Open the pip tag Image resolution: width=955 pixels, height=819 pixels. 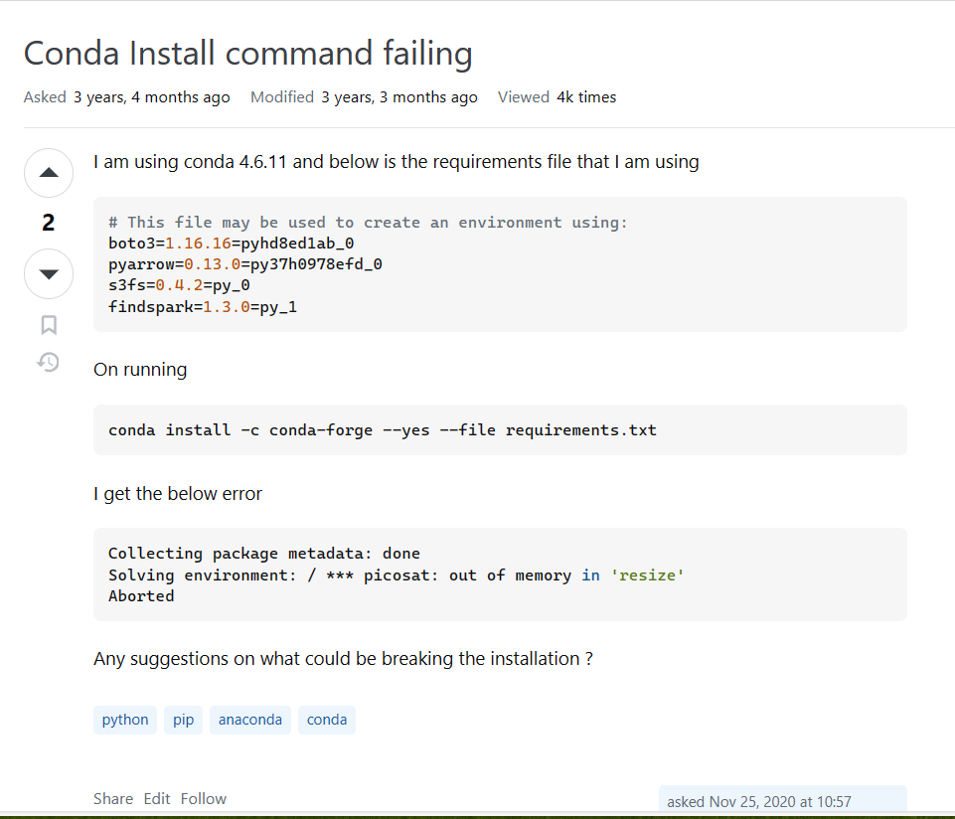click(x=183, y=720)
